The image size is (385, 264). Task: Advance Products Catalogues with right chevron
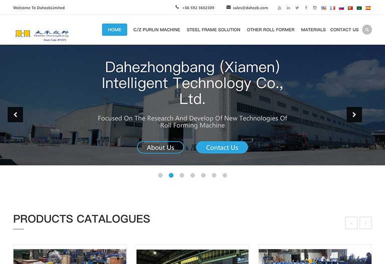(365, 223)
